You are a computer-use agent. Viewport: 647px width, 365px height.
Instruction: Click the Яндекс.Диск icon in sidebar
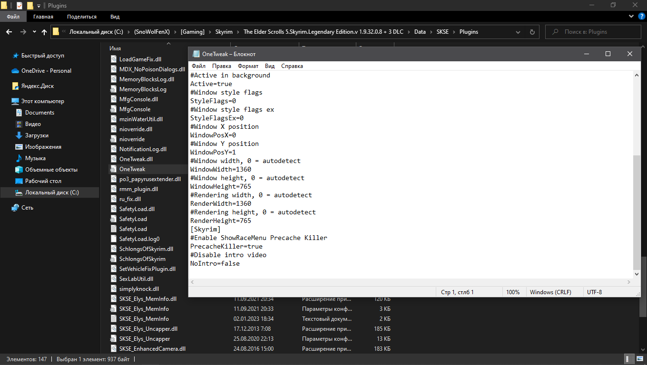coord(15,86)
